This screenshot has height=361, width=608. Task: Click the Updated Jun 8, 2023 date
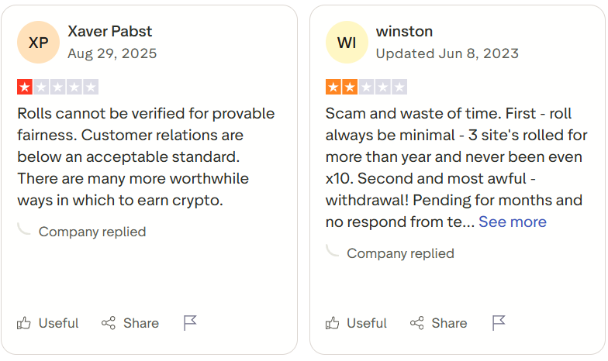447,53
